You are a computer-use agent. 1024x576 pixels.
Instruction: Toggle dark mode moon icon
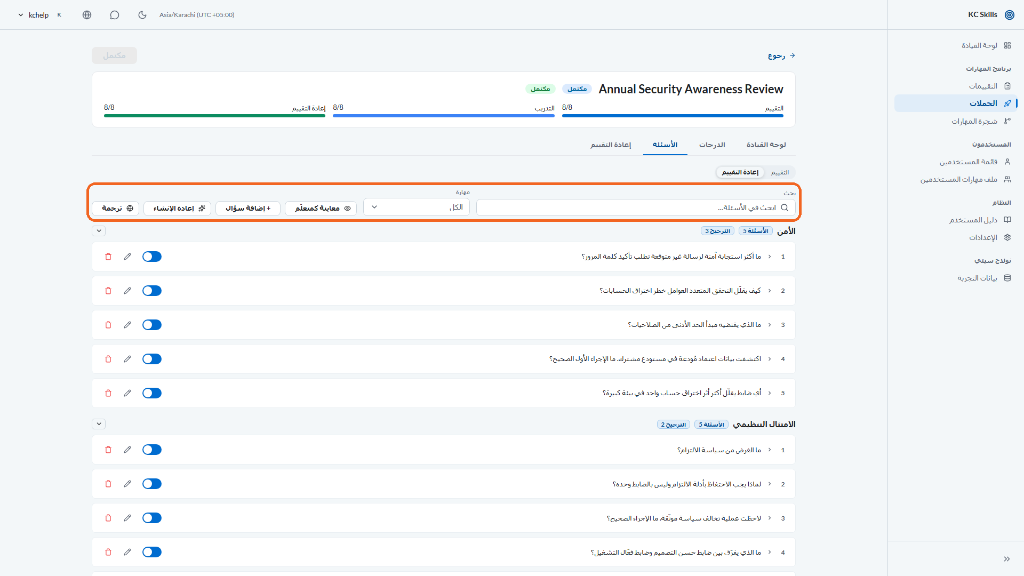142,15
